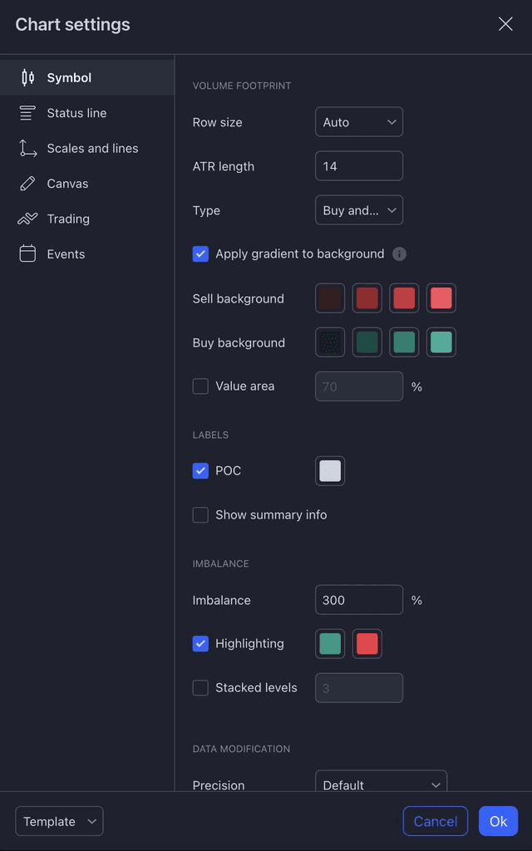Open the Row size dropdown
The image size is (532, 851).
(359, 121)
